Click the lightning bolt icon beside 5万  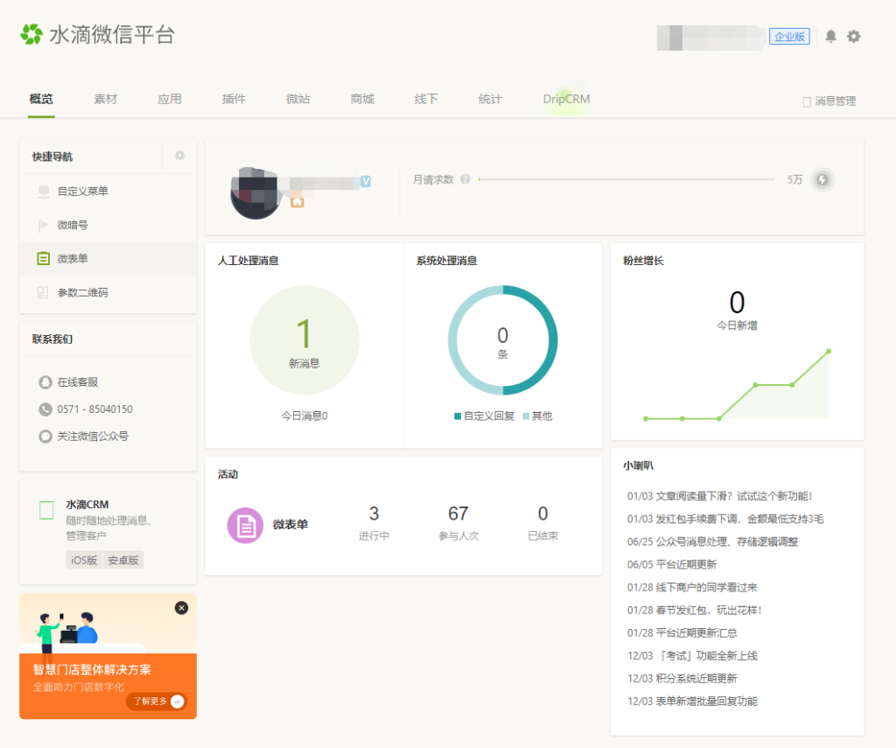822,179
